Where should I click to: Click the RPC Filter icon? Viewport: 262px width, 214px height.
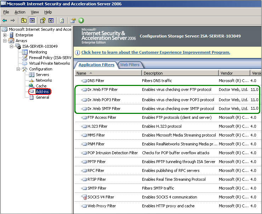point(84,170)
